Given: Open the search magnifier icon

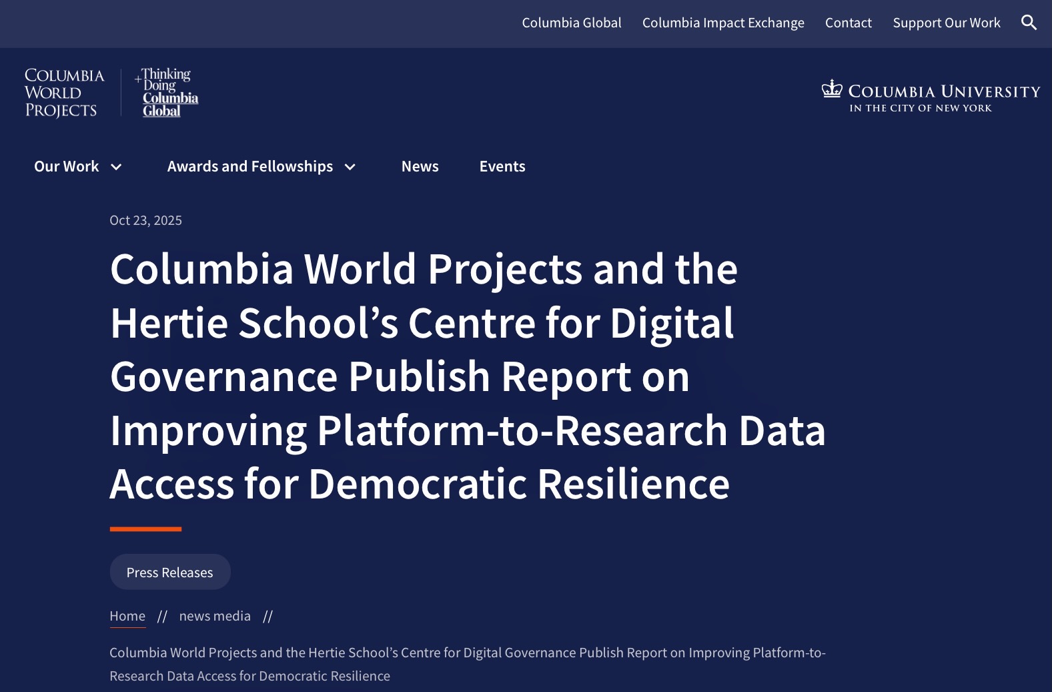Looking at the screenshot, I should (1029, 23).
